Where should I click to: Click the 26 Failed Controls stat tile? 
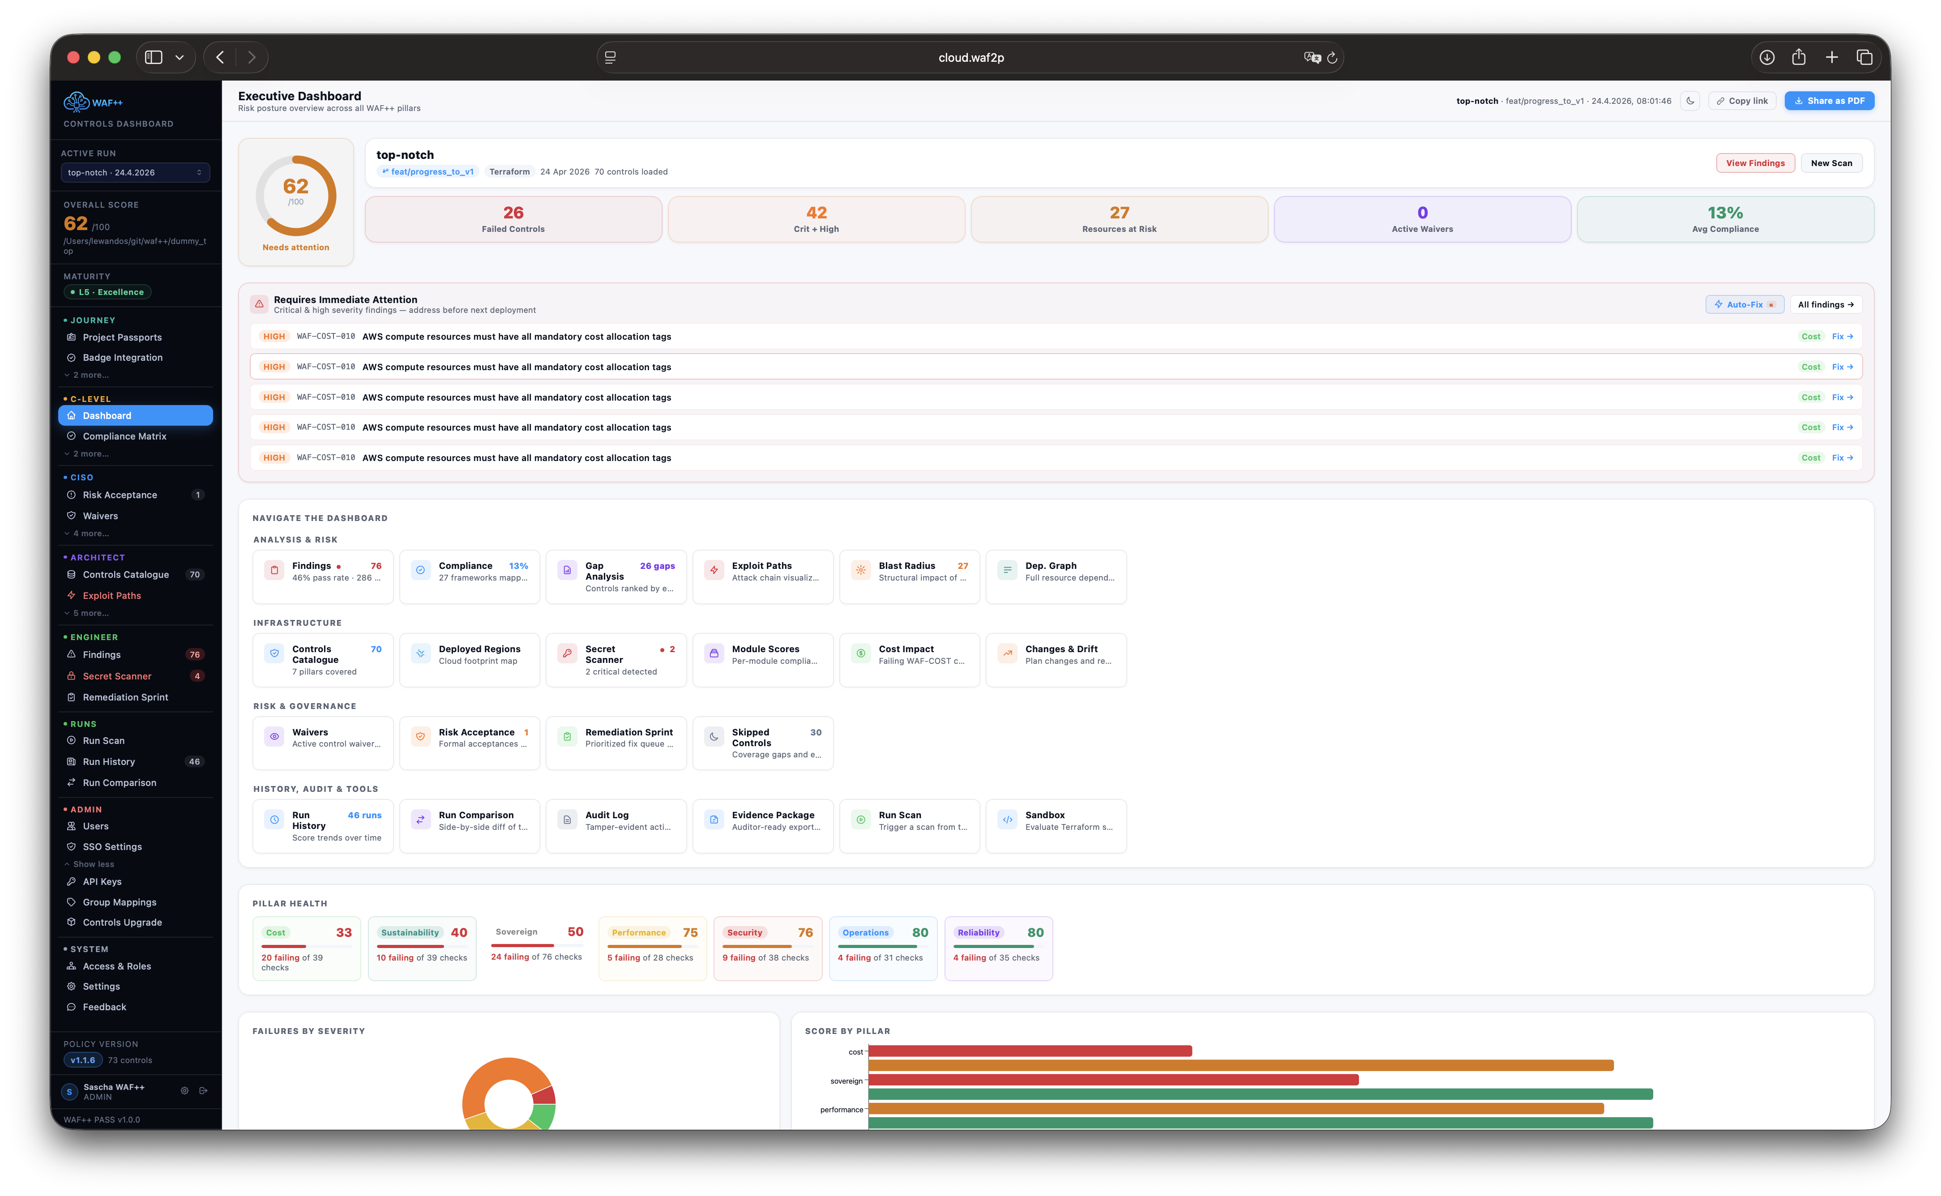[x=513, y=219]
